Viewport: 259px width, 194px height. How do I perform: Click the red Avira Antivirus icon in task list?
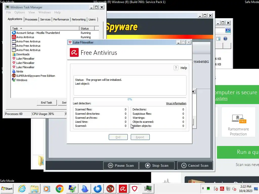(x=14, y=37)
